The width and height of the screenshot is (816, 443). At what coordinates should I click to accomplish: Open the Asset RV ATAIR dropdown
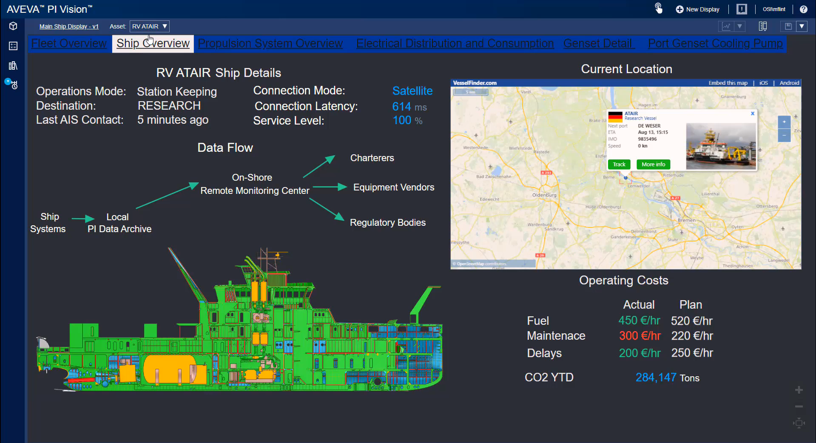point(149,26)
